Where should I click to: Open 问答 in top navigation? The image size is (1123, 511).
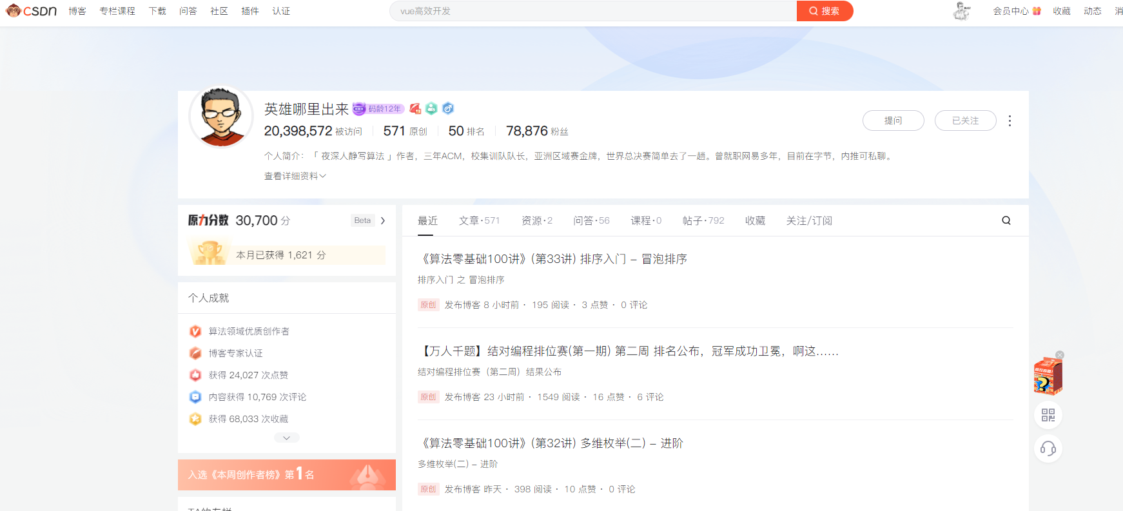pos(188,11)
